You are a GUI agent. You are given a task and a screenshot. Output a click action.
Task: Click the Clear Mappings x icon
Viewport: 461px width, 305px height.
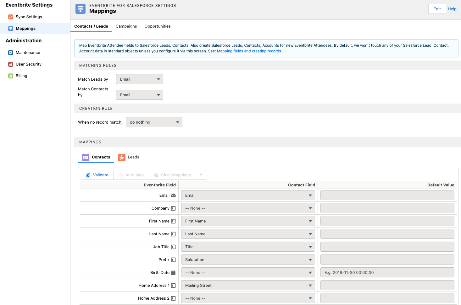coord(156,175)
